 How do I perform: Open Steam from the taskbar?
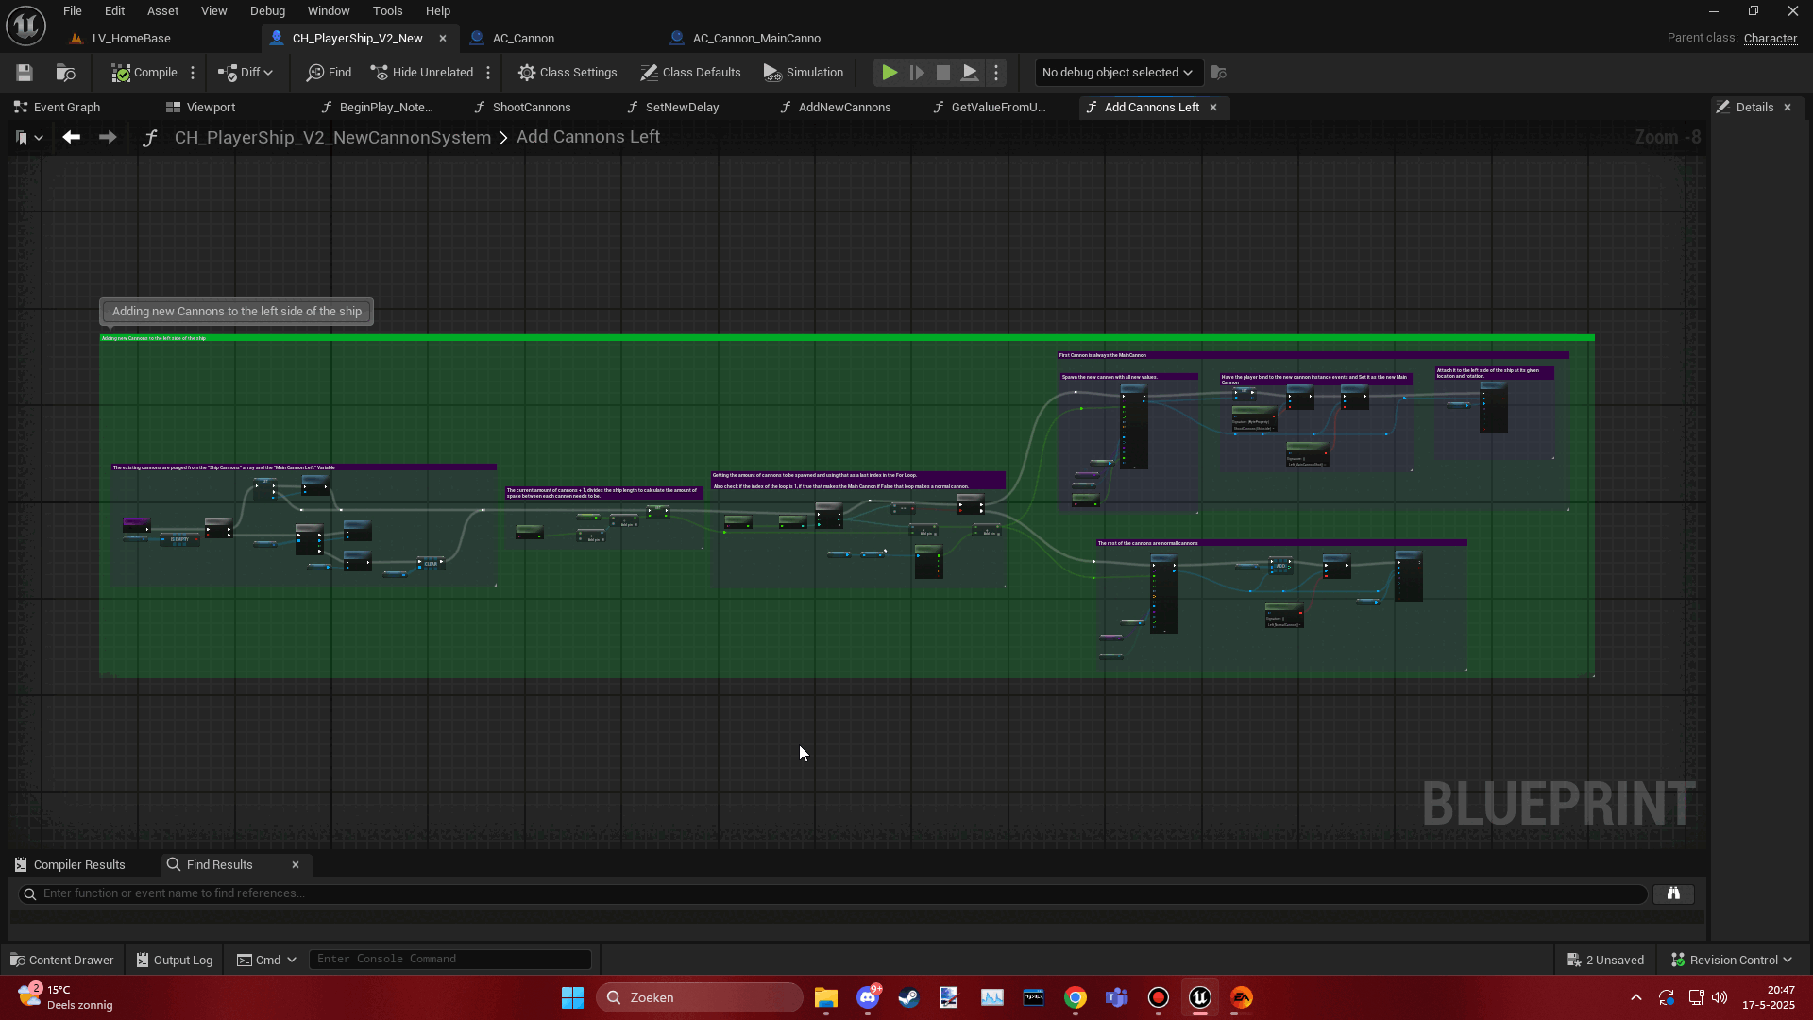pyautogui.click(x=908, y=997)
